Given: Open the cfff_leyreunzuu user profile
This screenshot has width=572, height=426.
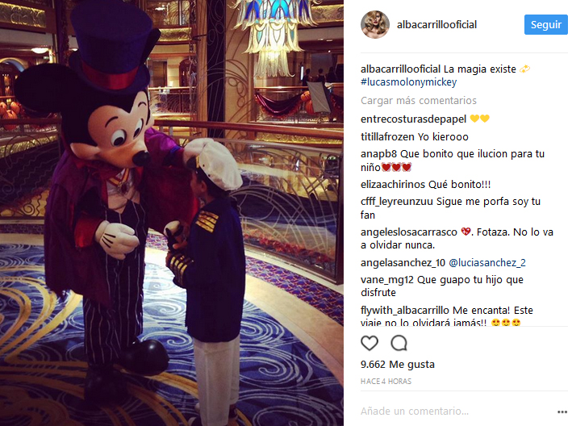Looking at the screenshot, I should click(397, 202).
